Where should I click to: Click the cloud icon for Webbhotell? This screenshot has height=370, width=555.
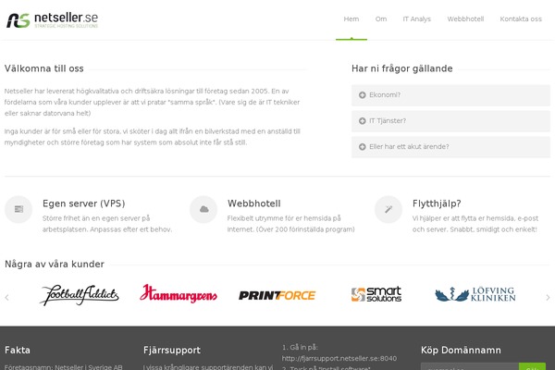pyautogui.click(x=203, y=209)
